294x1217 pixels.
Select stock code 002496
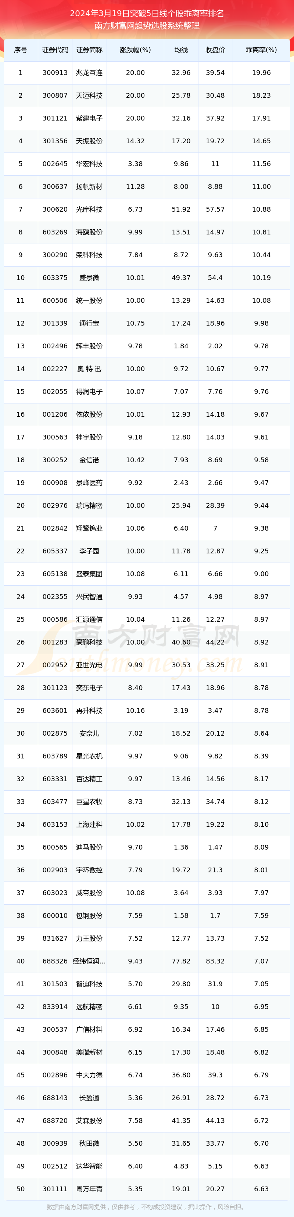coord(55,346)
